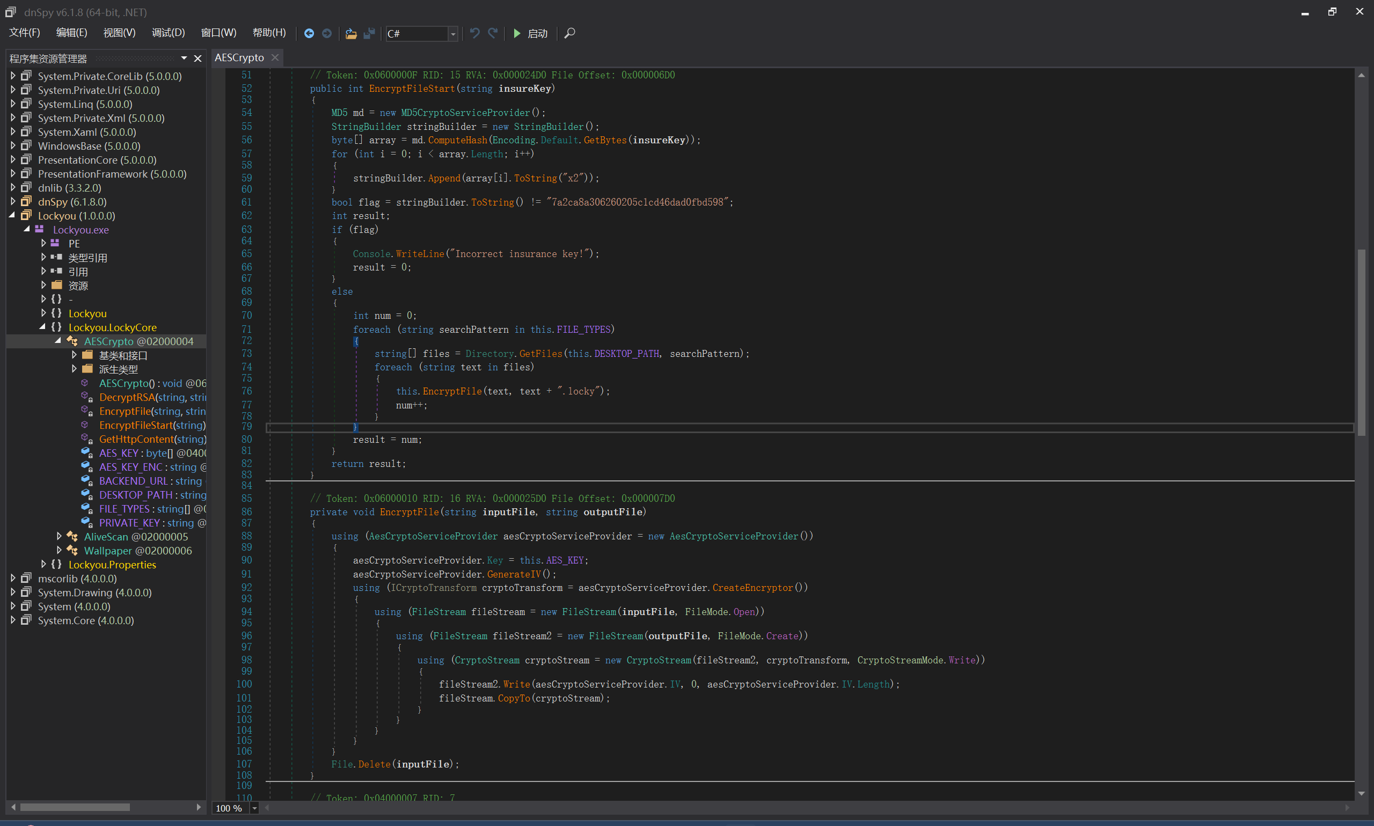
Task: Close the AESCrypto tab
Action: pos(275,57)
